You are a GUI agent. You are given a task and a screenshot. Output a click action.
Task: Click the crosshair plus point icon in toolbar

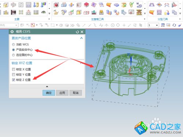124,25
